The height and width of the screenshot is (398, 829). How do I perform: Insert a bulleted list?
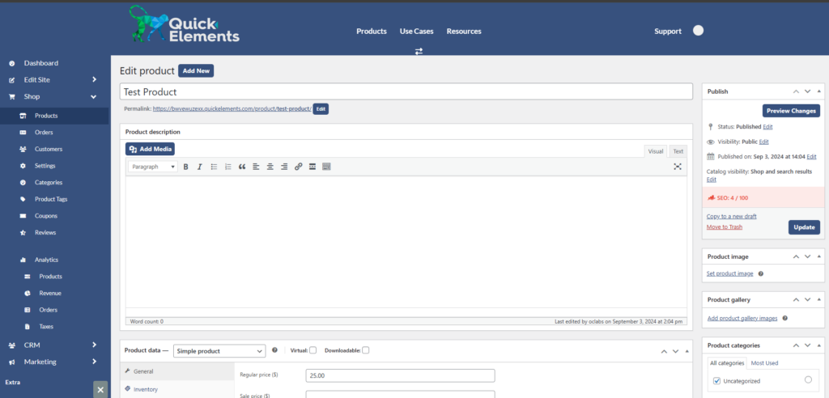214,167
